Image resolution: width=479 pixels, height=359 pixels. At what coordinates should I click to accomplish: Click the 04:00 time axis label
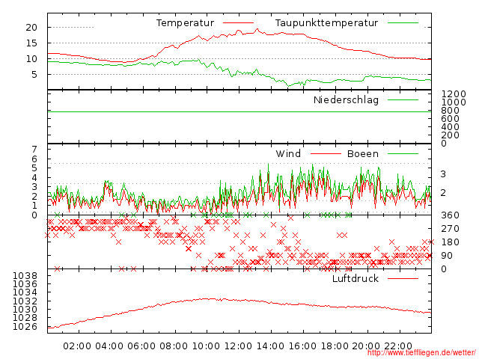pos(109,346)
